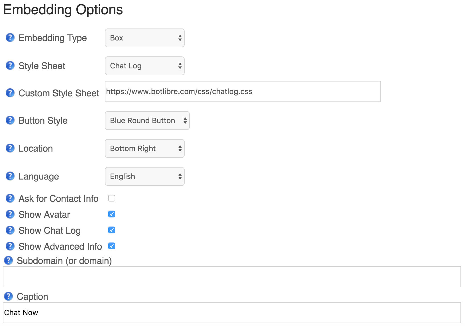Click the Caption help icon
Image resolution: width=465 pixels, height=326 pixels.
8,296
